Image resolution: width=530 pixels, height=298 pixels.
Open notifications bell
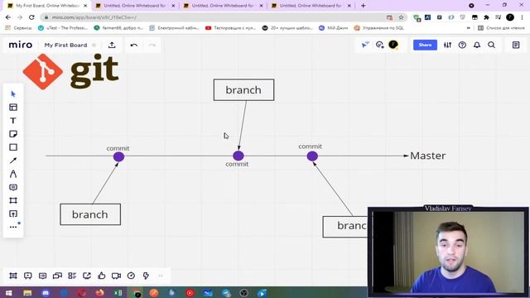477,45
